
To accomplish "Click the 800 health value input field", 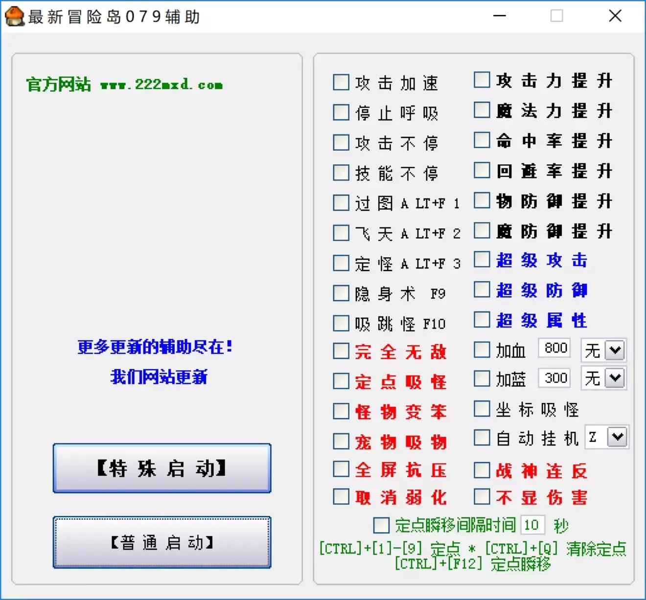I will (x=554, y=348).
